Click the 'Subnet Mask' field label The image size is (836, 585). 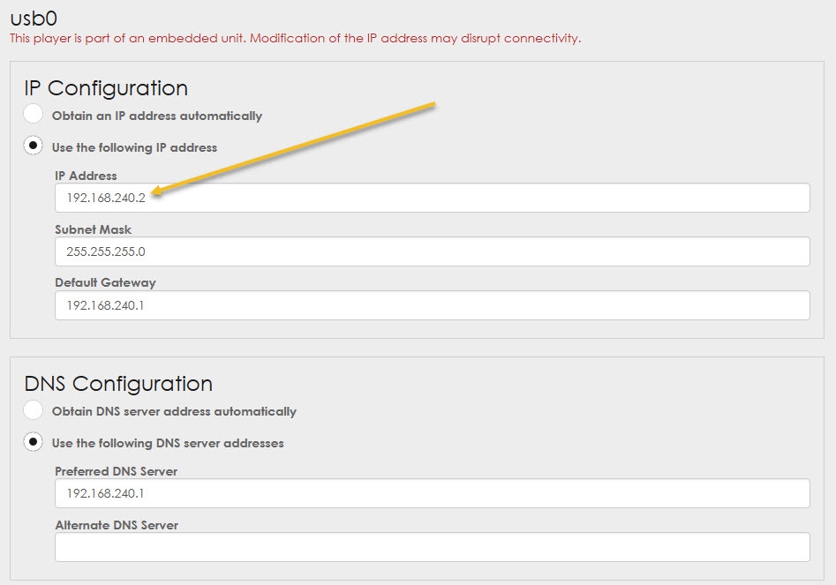pos(93,229)
